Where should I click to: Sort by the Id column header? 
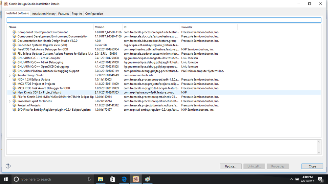coord(151,27)
